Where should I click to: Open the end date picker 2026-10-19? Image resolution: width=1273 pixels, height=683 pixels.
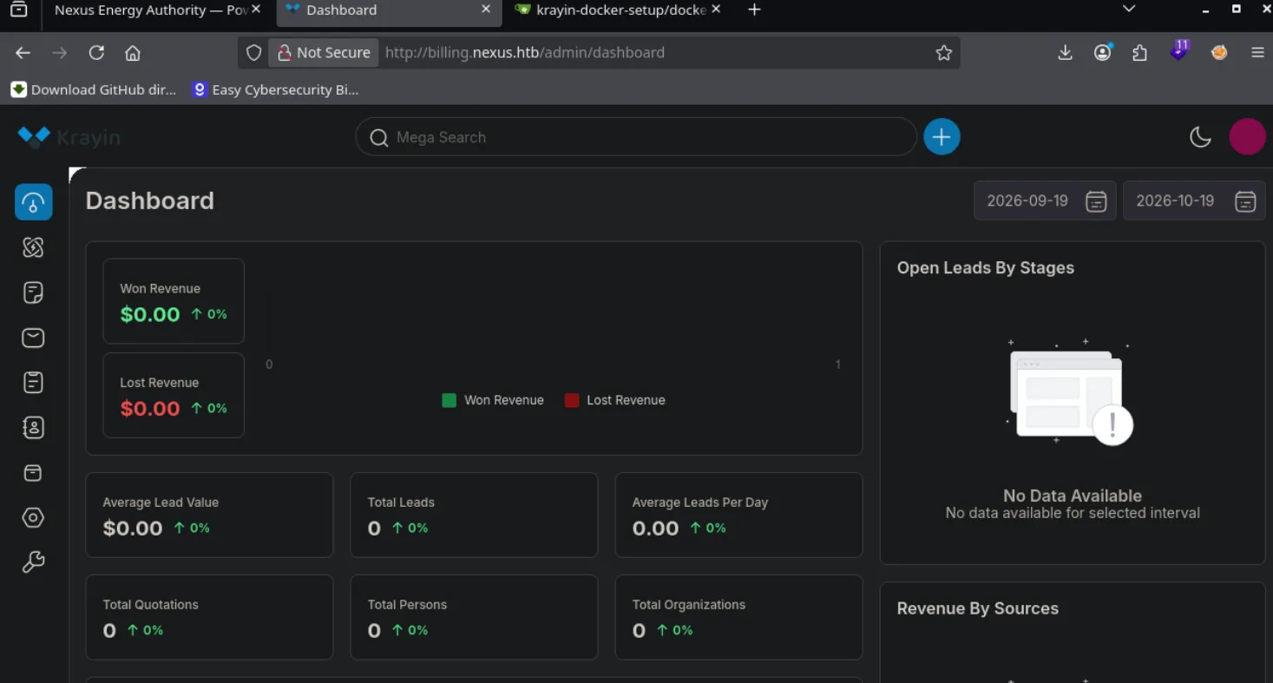coord(1194,200)
